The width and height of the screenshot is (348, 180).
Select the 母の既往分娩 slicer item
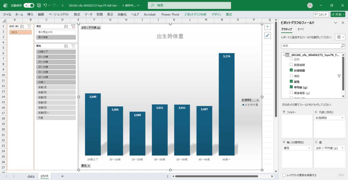point(56,32)
